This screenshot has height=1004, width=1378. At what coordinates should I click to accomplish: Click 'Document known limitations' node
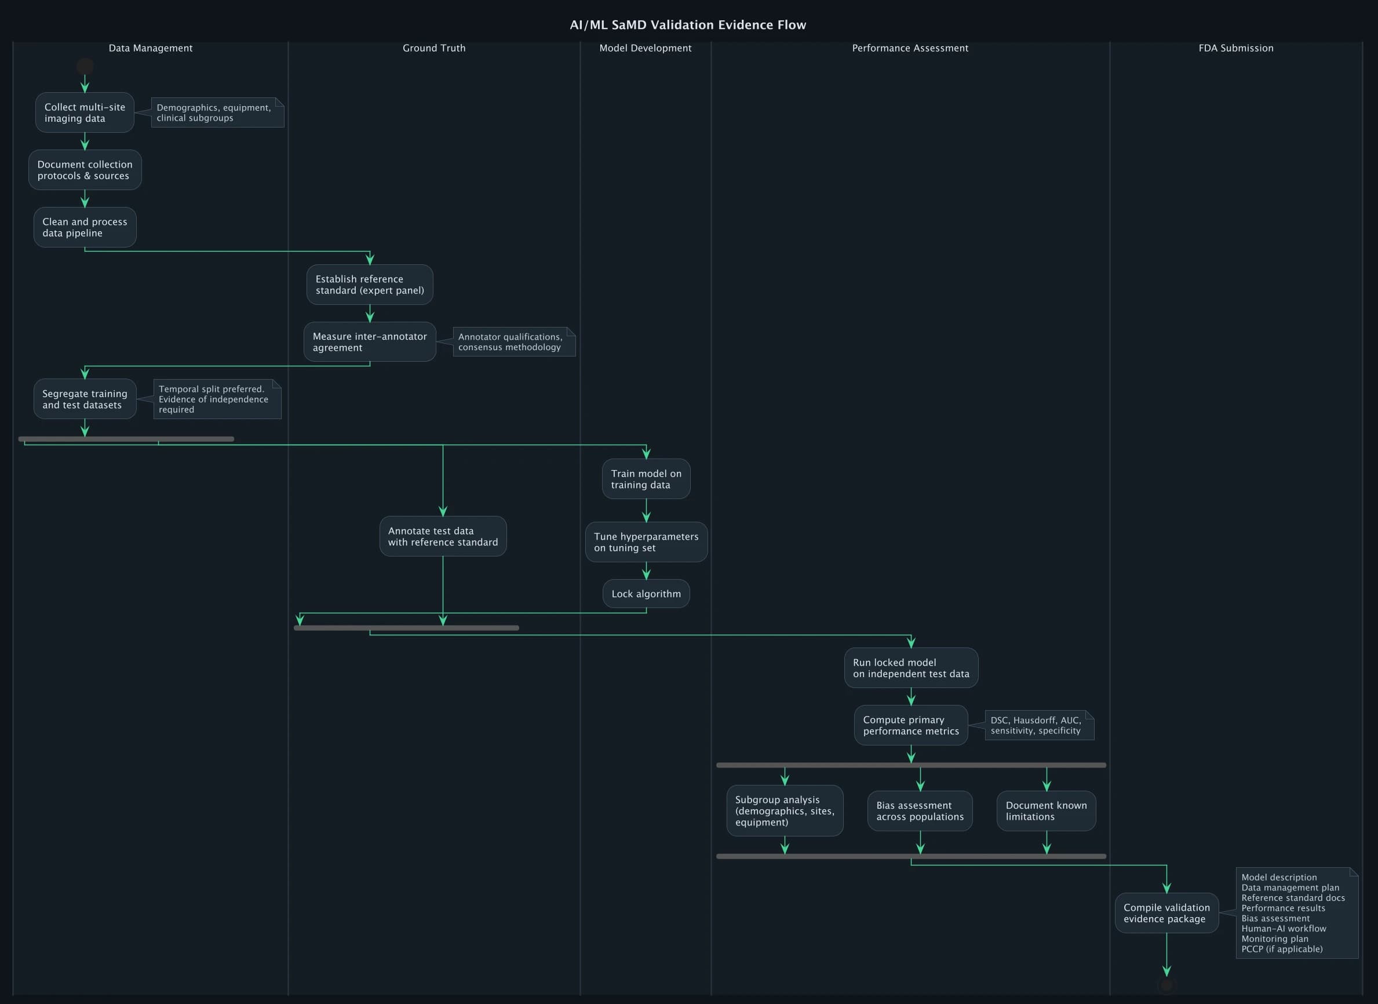coord(1045,811)
